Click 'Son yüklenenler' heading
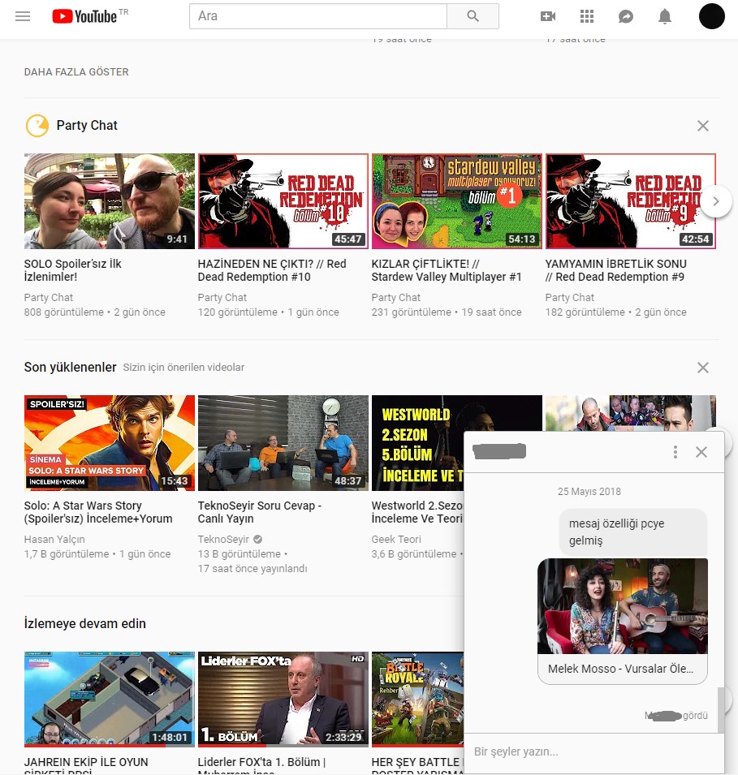This screenshot has height=775, width=738. (71, 368)
